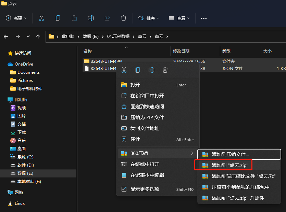286x212 pixels.
Task: Open 软件 (D:) drive in sidebar
Action: click(x=25, y=165)
